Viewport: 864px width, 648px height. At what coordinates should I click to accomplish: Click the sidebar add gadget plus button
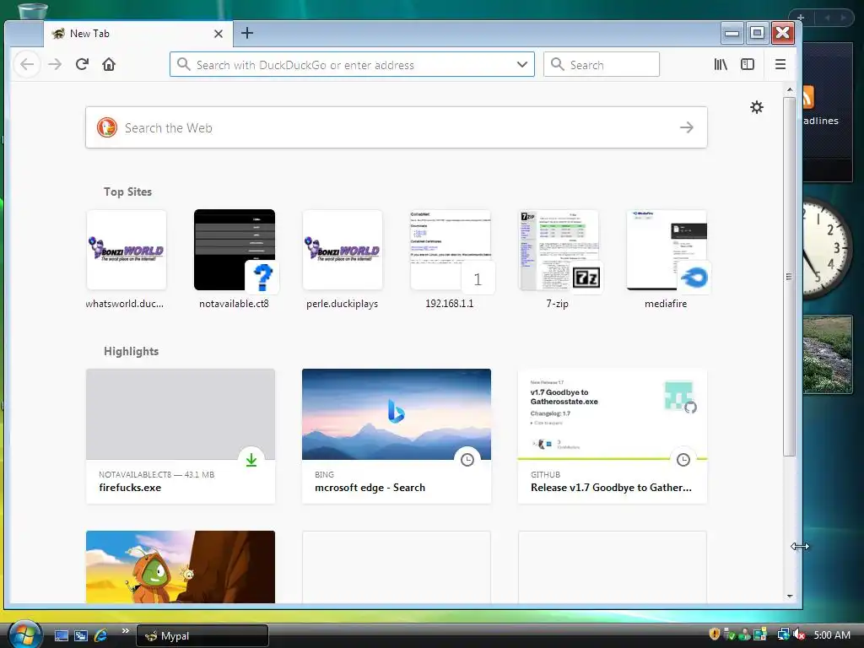click(801, 18)
